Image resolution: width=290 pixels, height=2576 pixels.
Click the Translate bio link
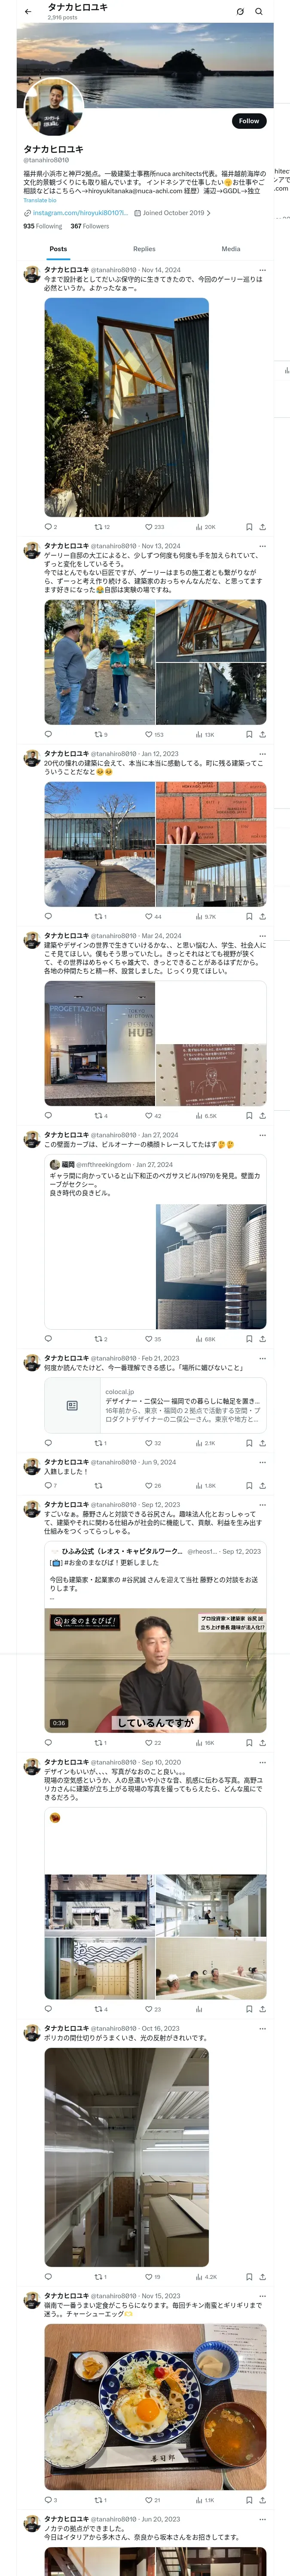[x=40, y=200]
